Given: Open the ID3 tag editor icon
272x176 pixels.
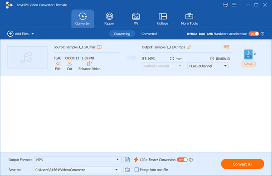Looking at the screenshot, I should click(x=226, y=47).
